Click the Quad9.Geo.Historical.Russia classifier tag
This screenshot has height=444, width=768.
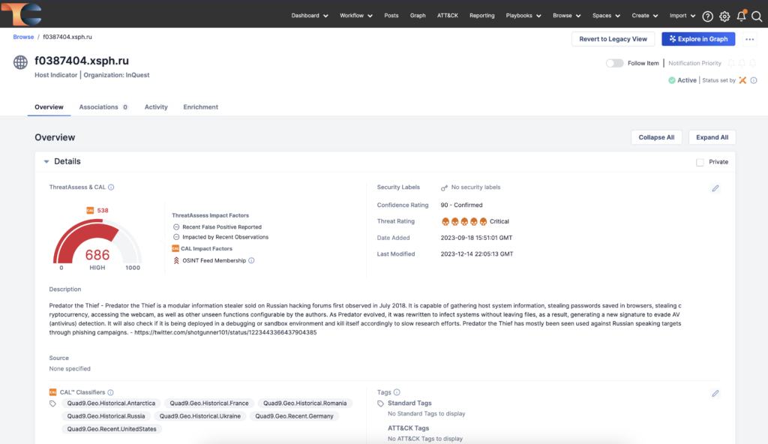106,416
